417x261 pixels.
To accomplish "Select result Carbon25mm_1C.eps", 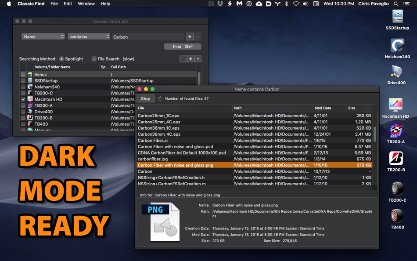I will (x=254, y=116).
